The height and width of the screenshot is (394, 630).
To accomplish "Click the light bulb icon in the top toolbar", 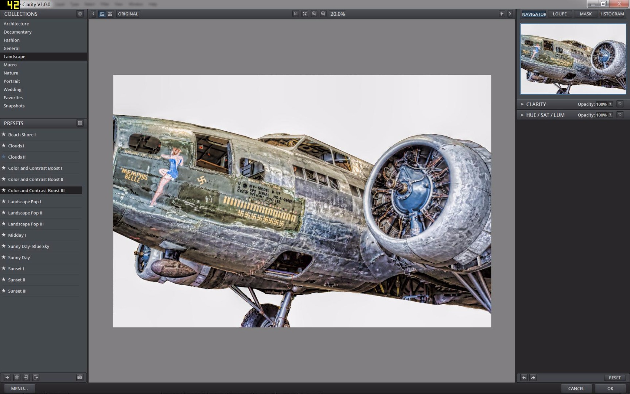I will [502, 14].
